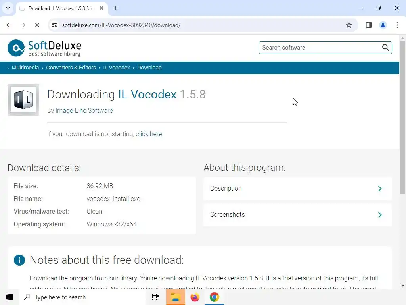Click the Screenshots chevron arrow
This screenshot has width=406, height=305.
[380, 215]
